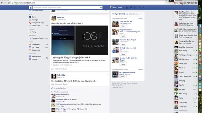Join the Housing Ho Chi Minh City group
Screen dimensions: 202x113
[x=123, y=64]
